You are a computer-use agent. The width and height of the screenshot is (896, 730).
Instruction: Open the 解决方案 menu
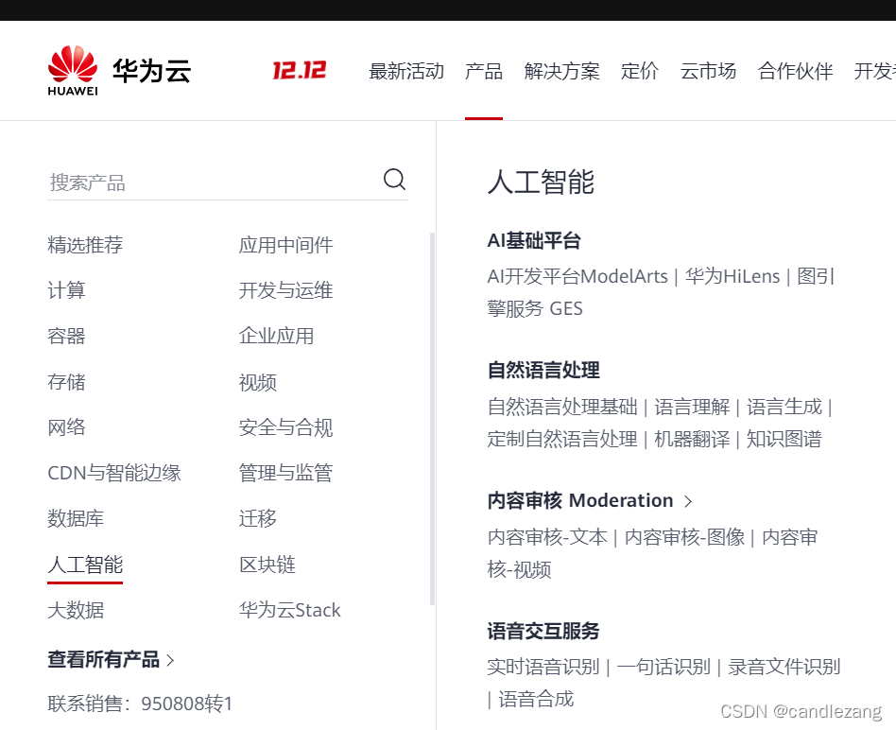(561, 71)
